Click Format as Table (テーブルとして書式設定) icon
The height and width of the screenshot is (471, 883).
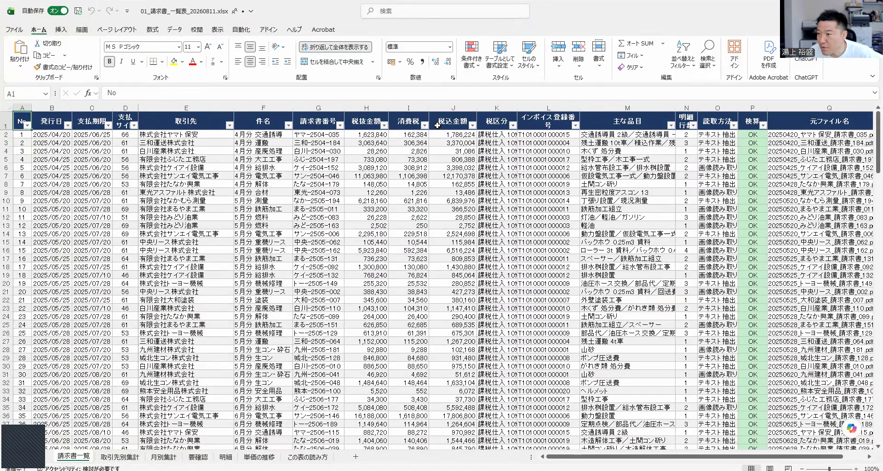pos(500,47)
